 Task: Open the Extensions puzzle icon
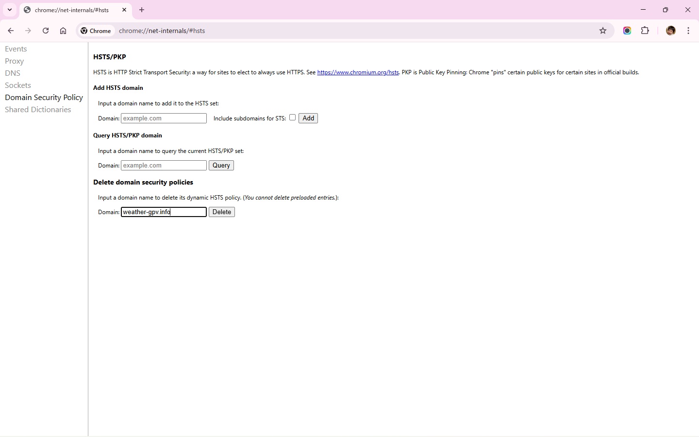point(645,31)
